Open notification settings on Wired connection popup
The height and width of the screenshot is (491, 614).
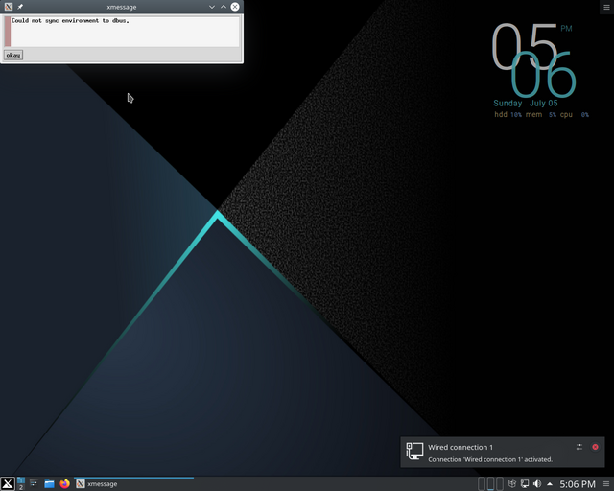pos(579,447)
